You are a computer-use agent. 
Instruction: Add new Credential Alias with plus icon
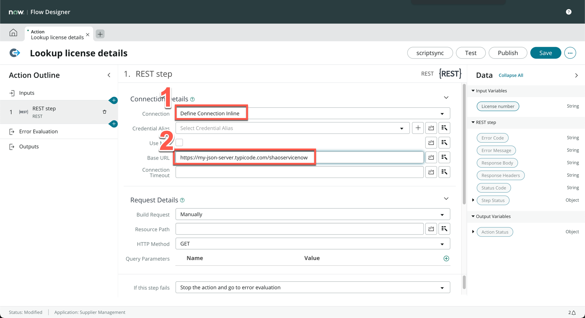(418, 128)
